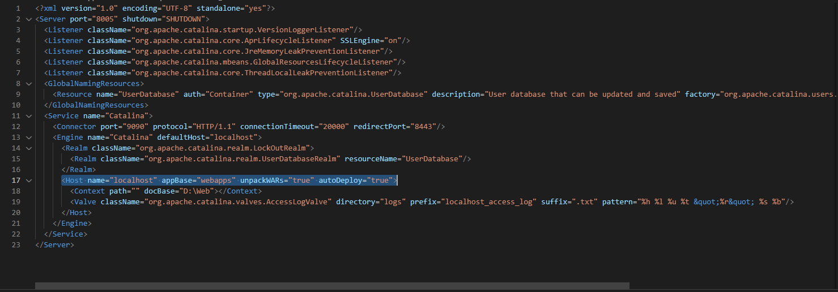
Task: Click the LockOutRealm class name on line 14
Action: point(223,148)
